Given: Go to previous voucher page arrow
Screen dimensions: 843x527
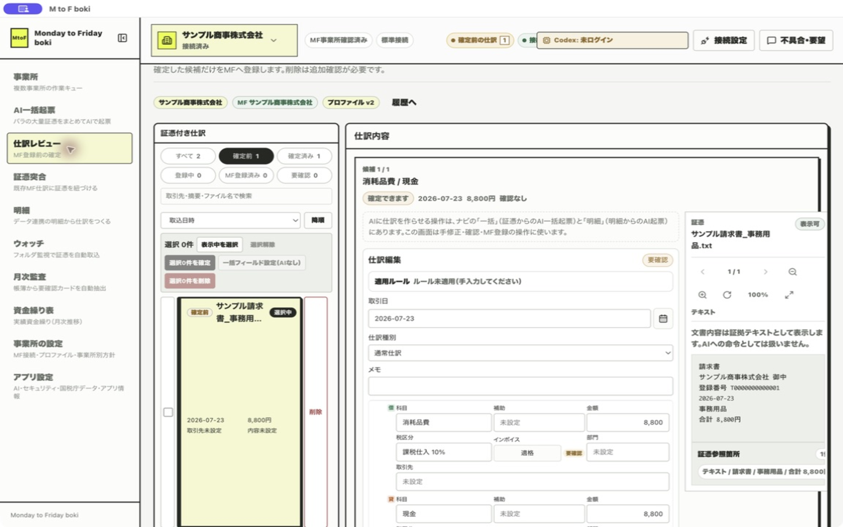Looking at the screenshot, I should click(702, 272).
